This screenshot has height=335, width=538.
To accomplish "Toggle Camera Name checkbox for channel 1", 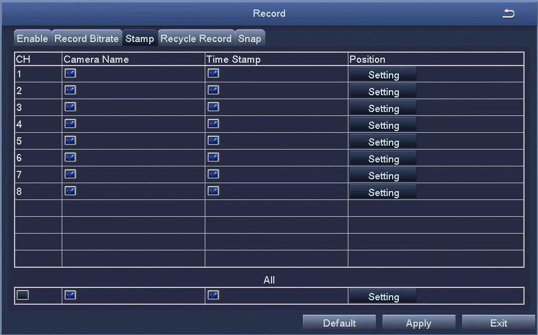I will point(70,73).
